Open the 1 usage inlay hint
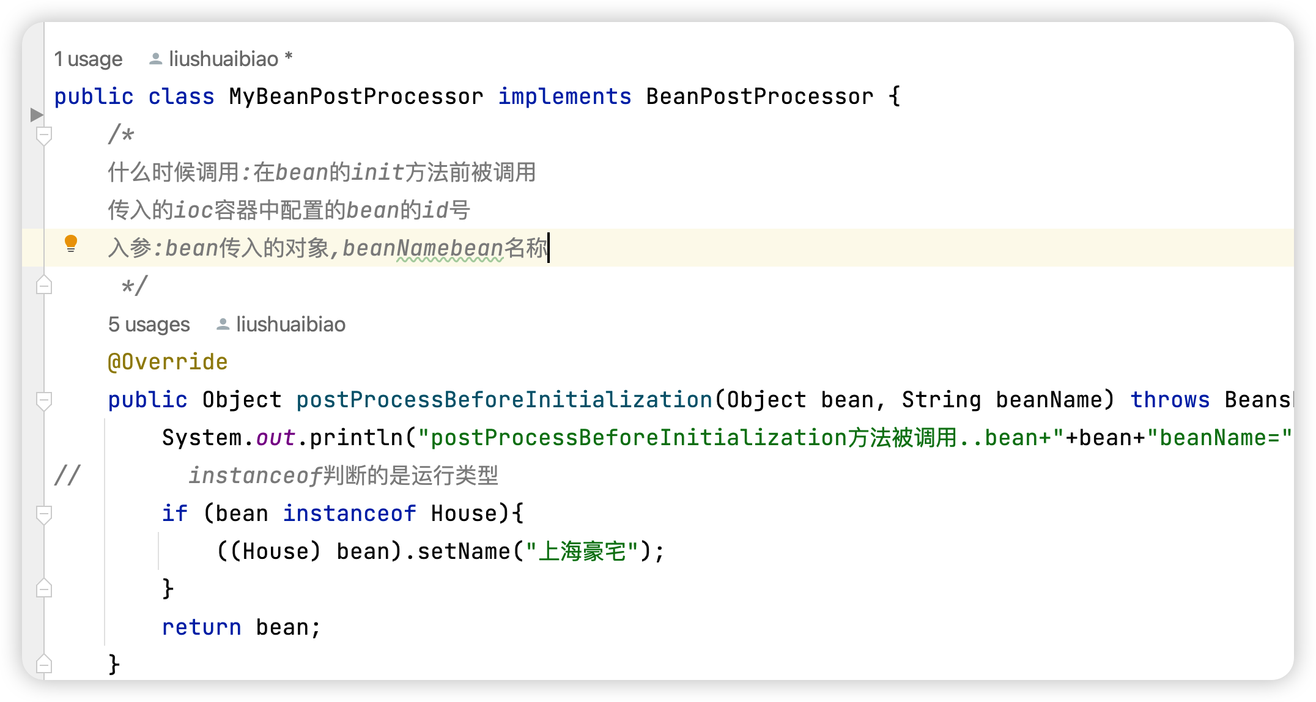The image size is (1316, 702). coord(88,59)
